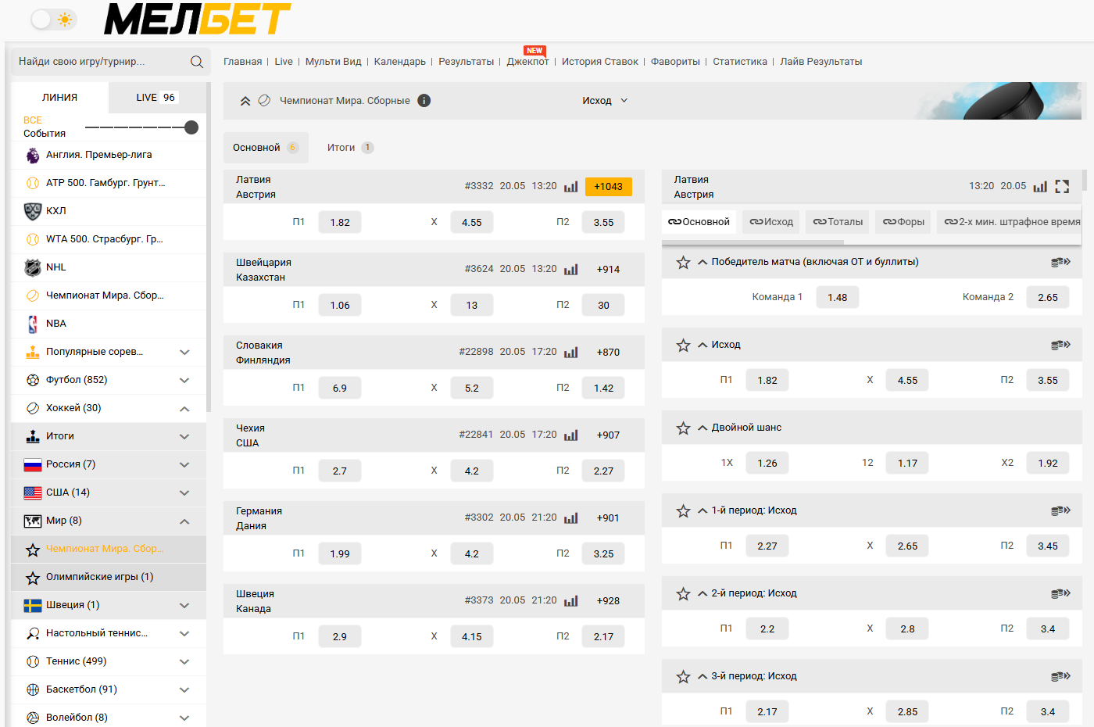Viewport: 1094px width, 727px height.
Task: Go to the Календарь page
Action: tap(400, 62)
